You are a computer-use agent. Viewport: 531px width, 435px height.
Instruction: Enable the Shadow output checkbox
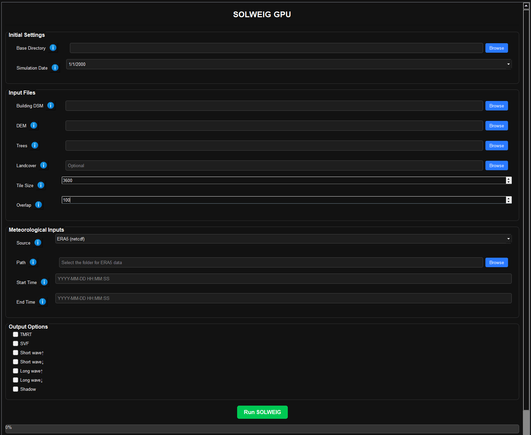point(16,389)
